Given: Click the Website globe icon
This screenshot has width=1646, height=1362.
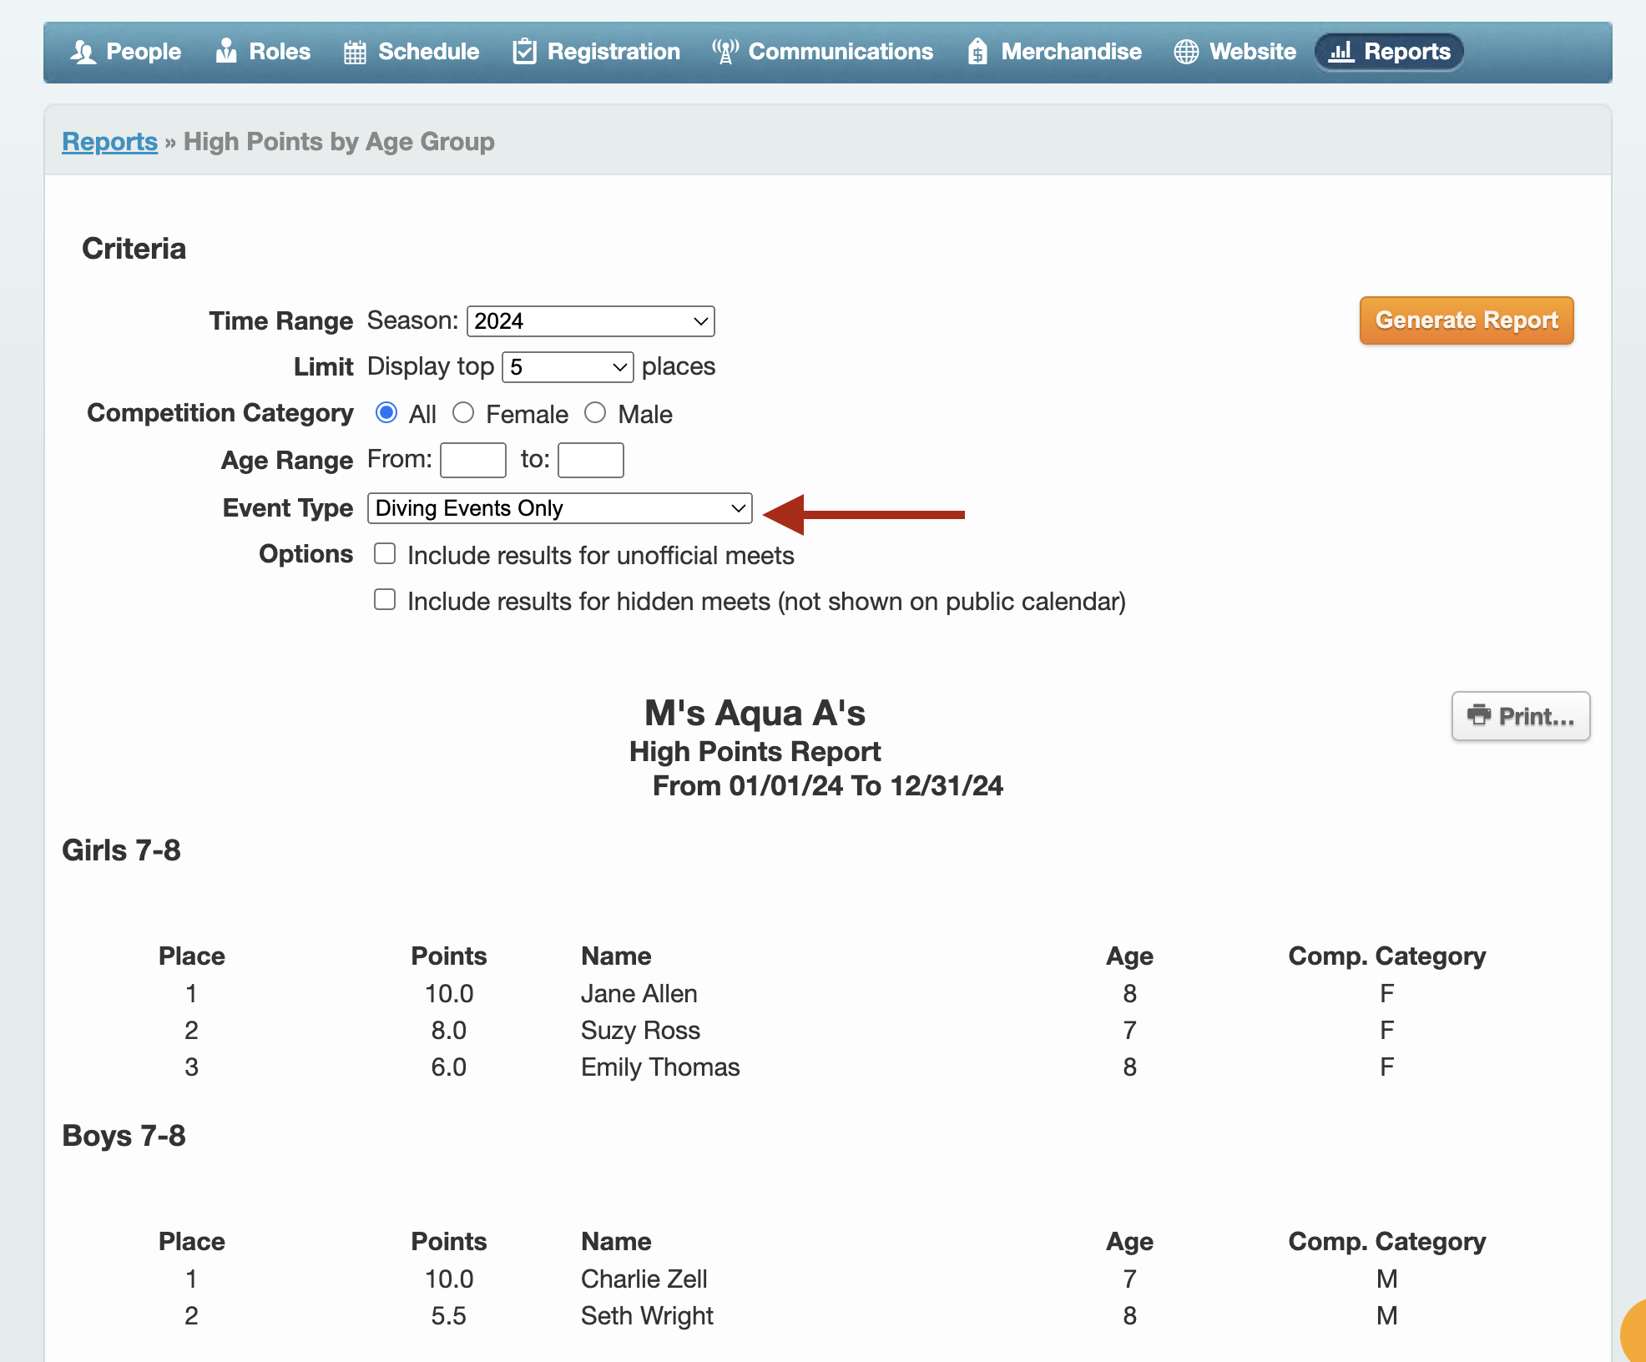Looking at the screenshot, I should (1186, 52).
